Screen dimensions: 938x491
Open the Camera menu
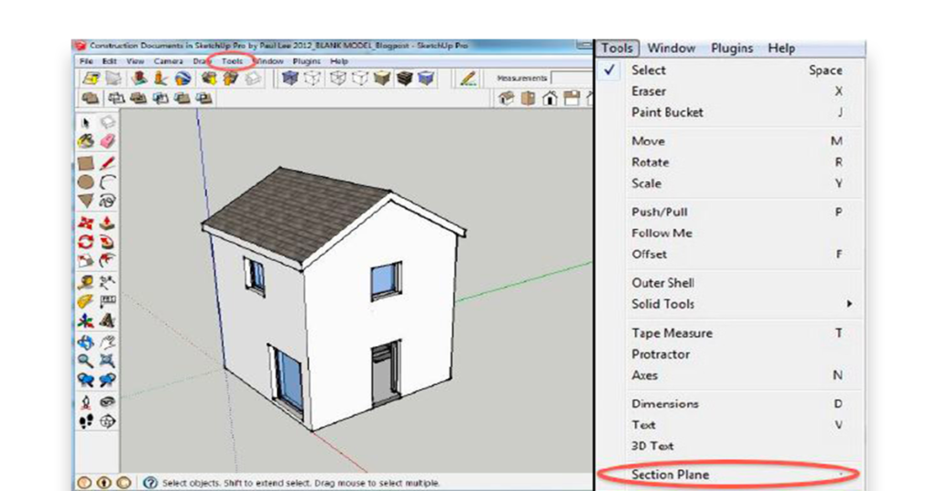tap(169, 61)
